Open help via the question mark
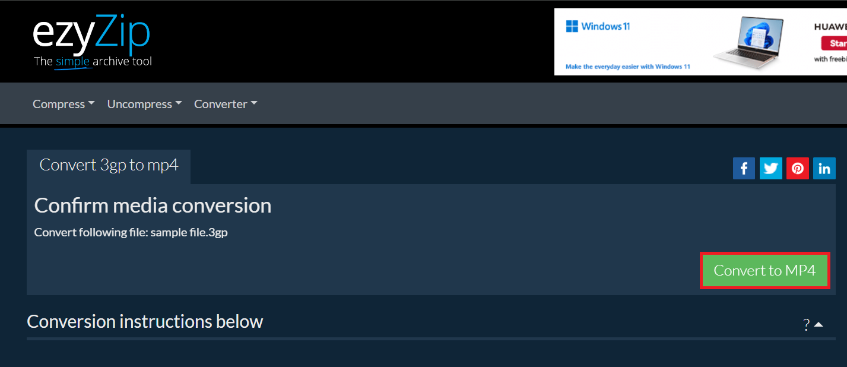The width and height of the screenshot is (847, 367). [805, 325]
